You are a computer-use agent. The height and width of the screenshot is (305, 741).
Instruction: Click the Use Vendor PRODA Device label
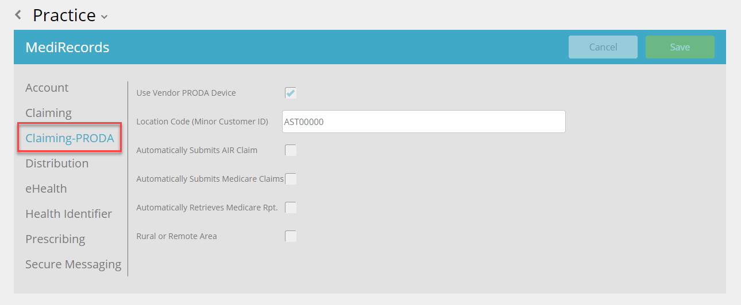point(186,93)
